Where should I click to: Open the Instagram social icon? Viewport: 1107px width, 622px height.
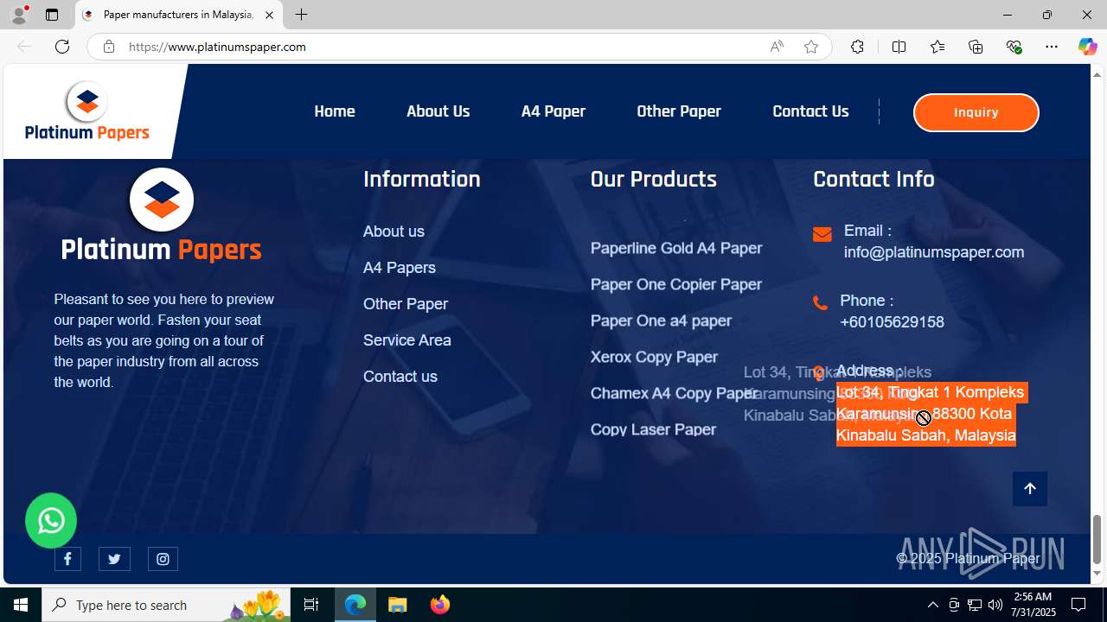(163, 559)
